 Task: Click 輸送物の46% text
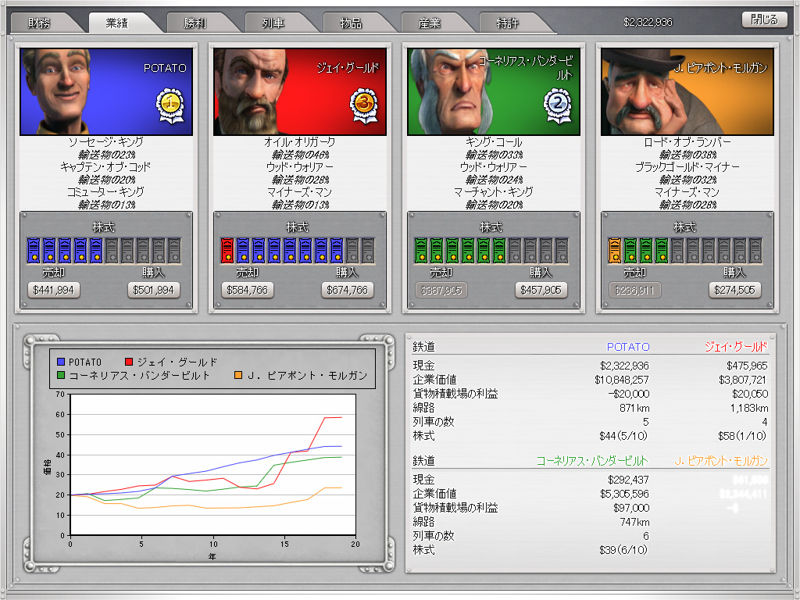300,155
